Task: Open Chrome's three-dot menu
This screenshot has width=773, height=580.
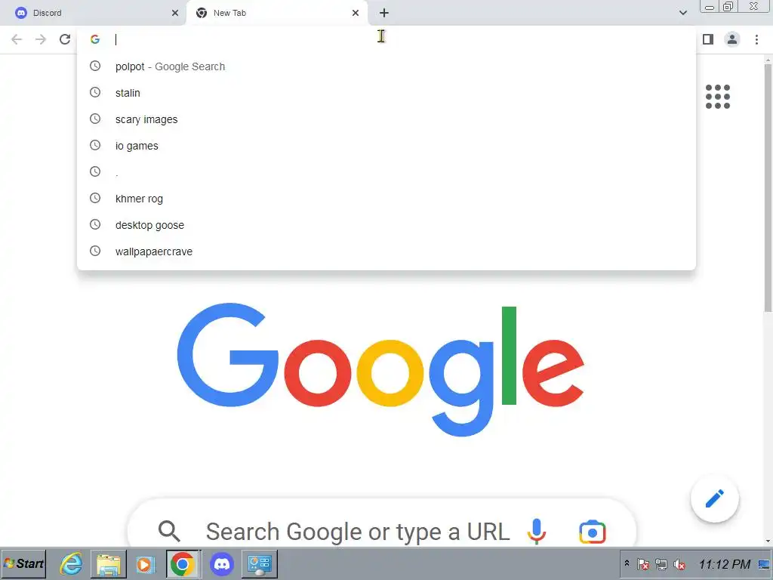Action: 756,39
